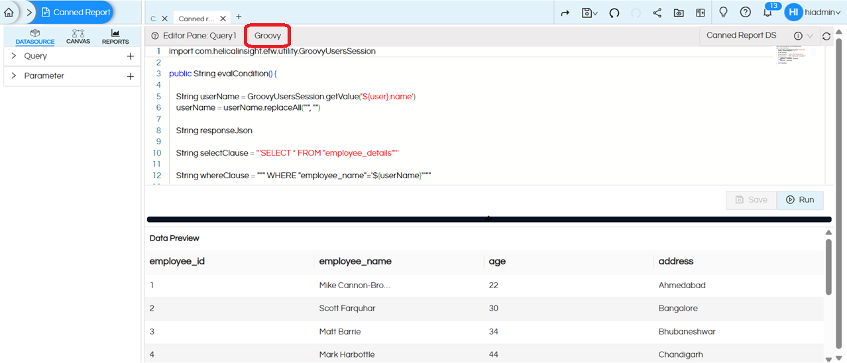Click the Home icon
The height and width of the screenshot is (363, 847).
pos(9,12)
